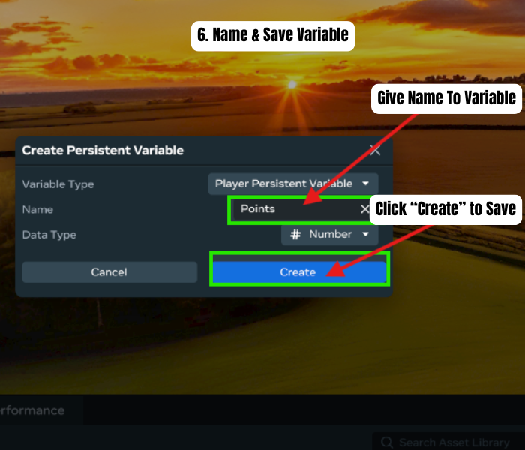Open the Player Persistent Variable dropdown

click(293, 184)
